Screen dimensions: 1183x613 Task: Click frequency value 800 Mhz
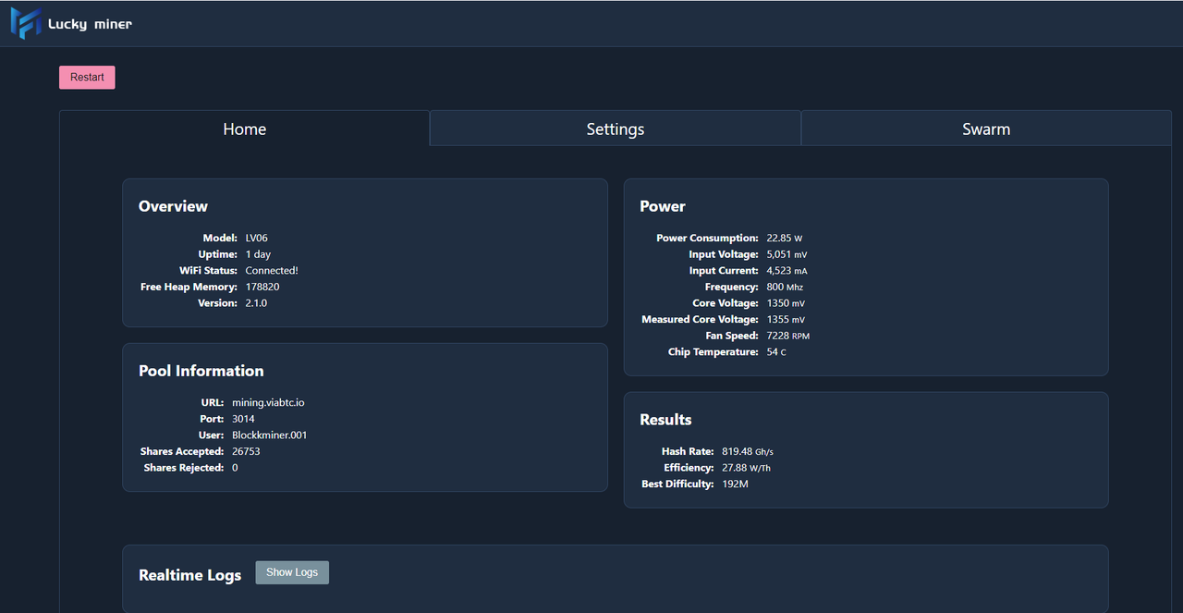pos(785,288)
